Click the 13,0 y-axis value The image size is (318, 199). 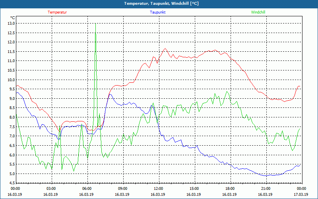(x=11, y=23)
